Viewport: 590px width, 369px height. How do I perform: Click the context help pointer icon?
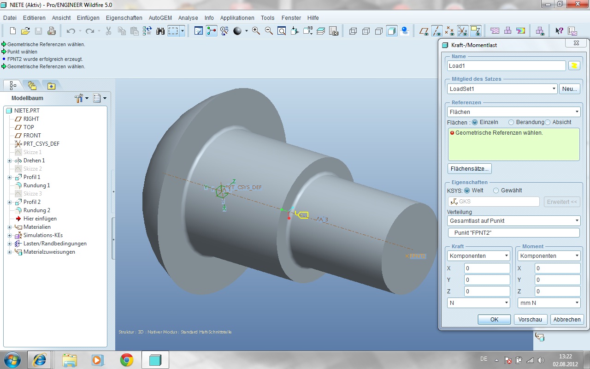coord(559,31)
